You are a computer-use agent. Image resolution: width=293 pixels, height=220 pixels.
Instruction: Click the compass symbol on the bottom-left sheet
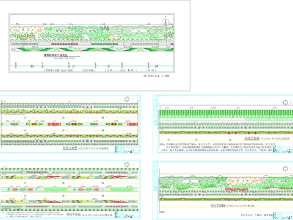pyautogui.click(x=127, y=164)
